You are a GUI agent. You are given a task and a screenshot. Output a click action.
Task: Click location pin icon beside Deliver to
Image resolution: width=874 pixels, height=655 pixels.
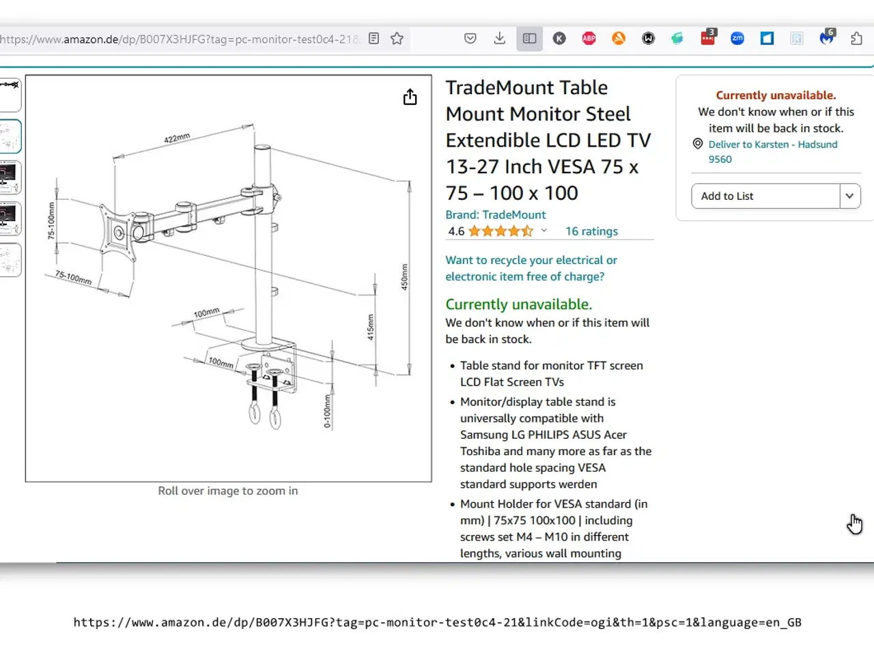pyautogui.click(x=698, y=144)
